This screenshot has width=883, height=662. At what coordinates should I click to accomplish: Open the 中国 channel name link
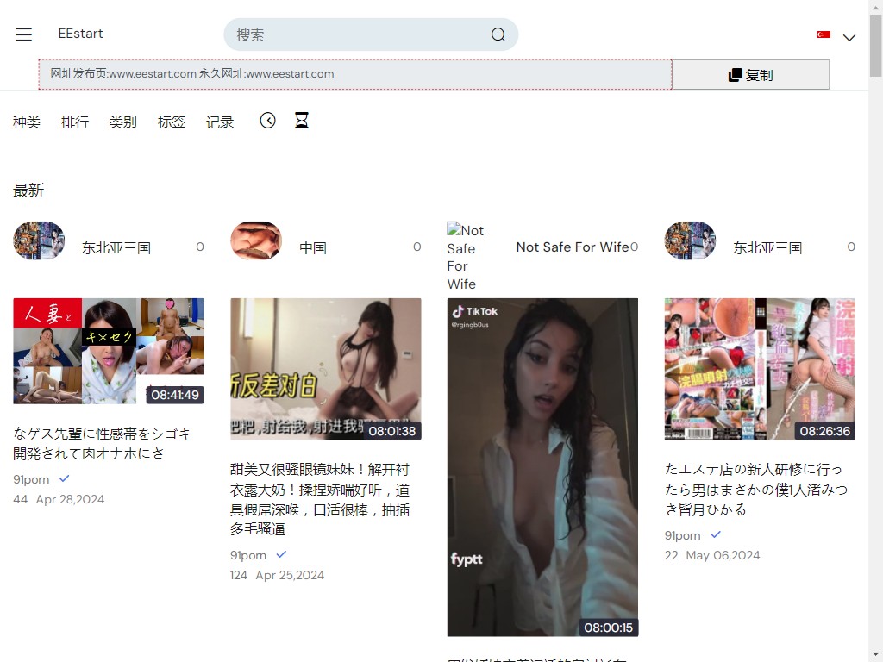coord(312,247)
